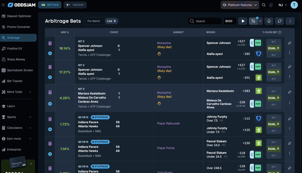Click the OddsJam logo
The height and width of the screenshot is (173, 302).
[21, 5]
